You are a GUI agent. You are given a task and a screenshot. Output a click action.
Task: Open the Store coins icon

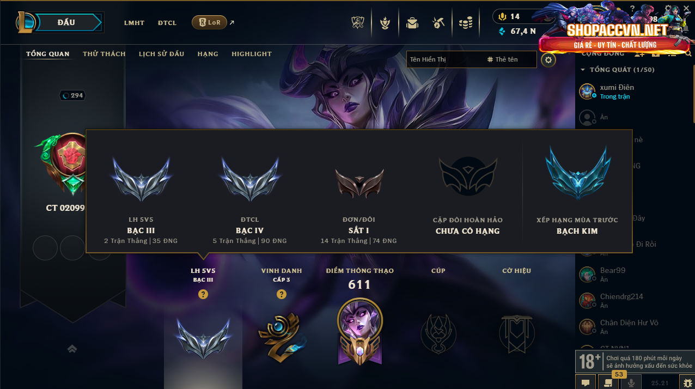coord(465,23)
